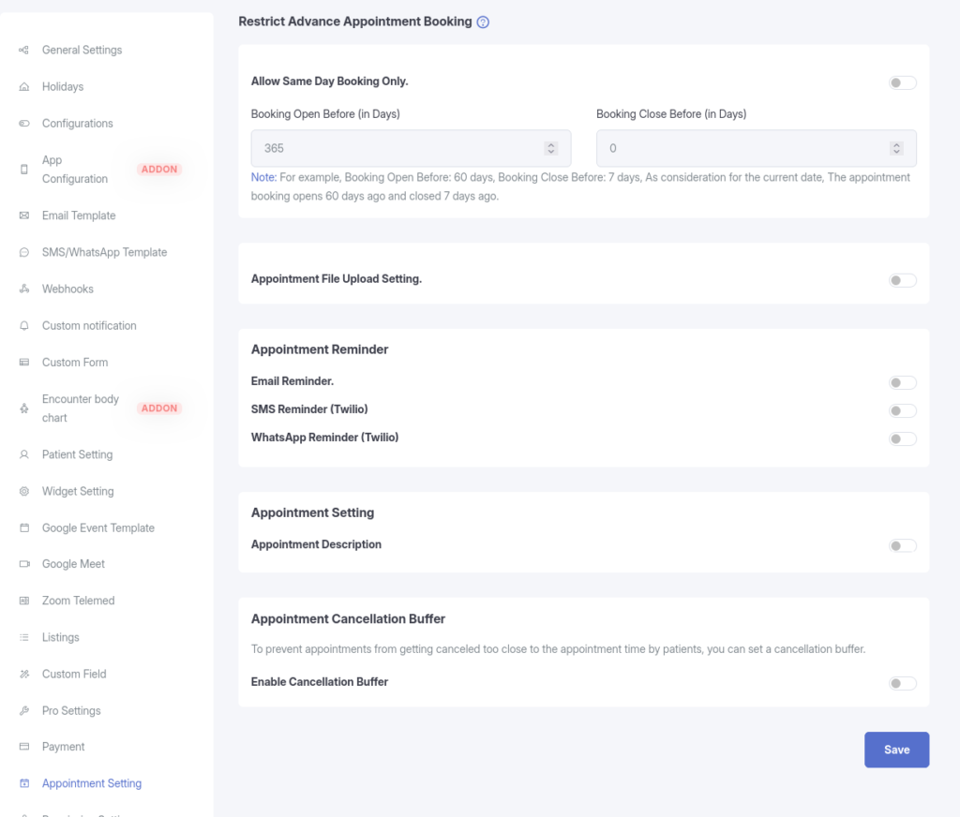Enable Allow Same Day Booking Only
The width and height of the screenshot is (960, 817).
point(902,82)
